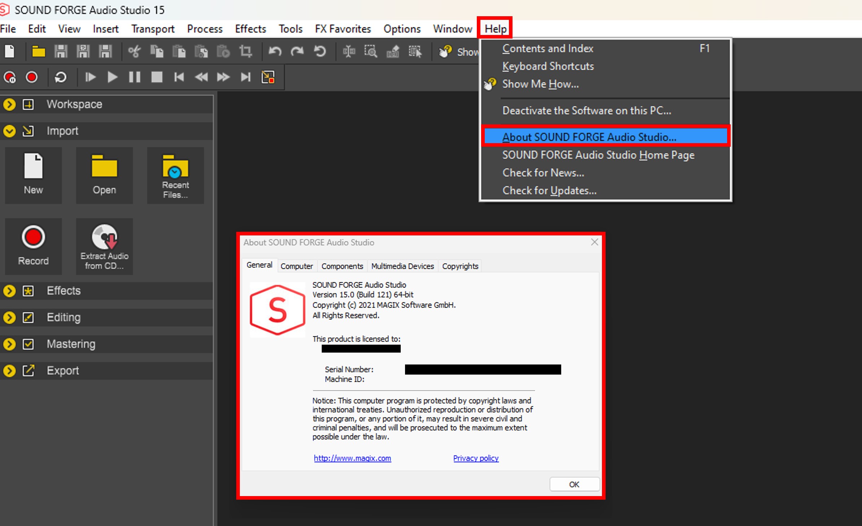This screenshot has width=862, height=526.
Task: Collapse the Import section
Action: click(x=9, y=131)
